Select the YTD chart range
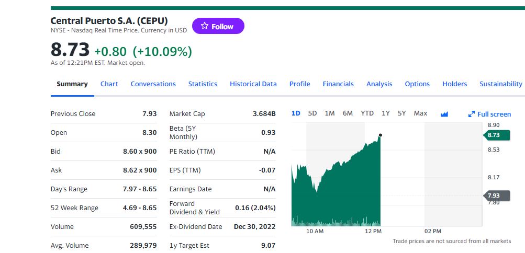This screenshot has width=525, height=253. (x=367, y=113)
